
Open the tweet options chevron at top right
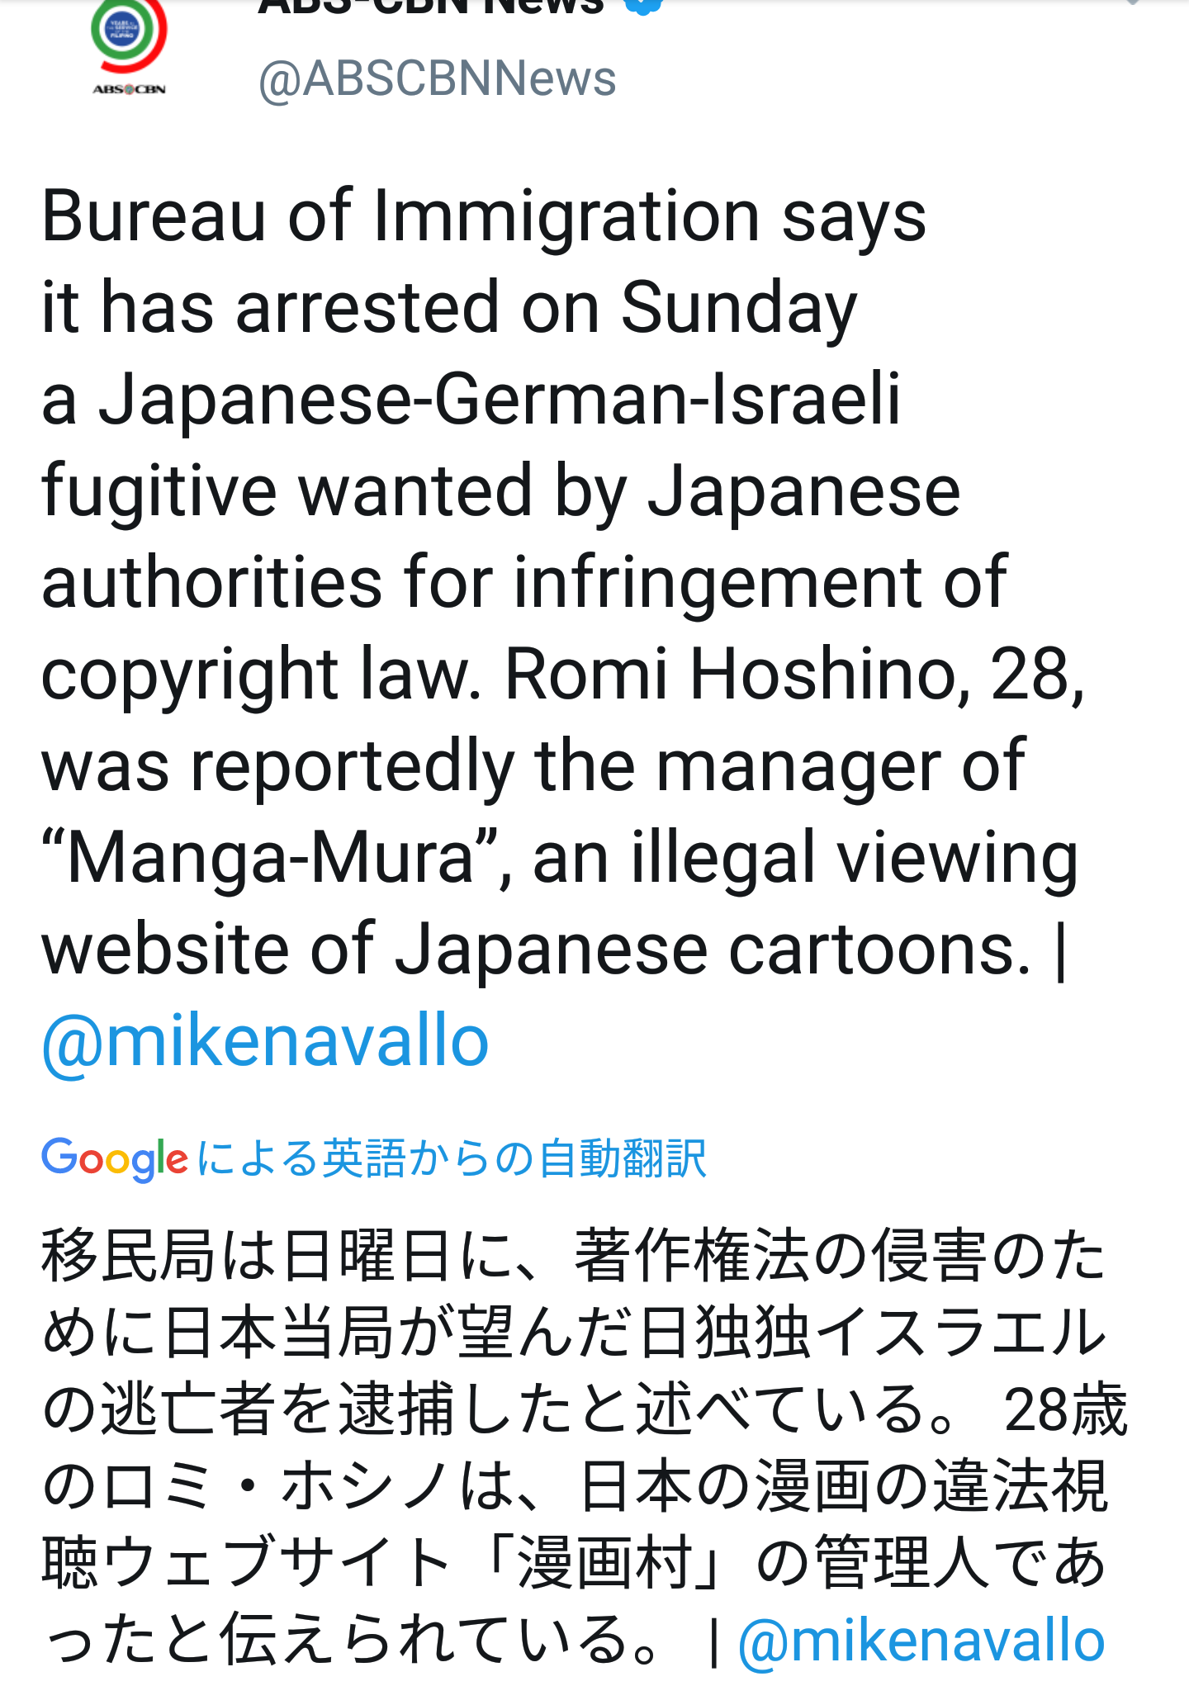pyautogui.click(x=1131, y=3)
